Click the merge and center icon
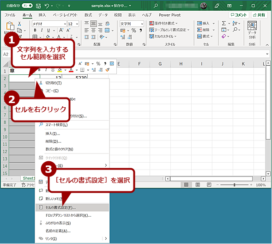This screenshot has width=272, height=244. click(x=107, y=30)
